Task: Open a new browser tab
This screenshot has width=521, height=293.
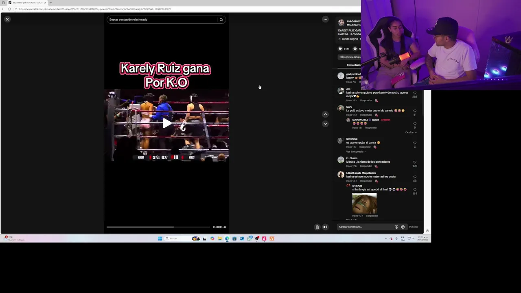Action: 50,3
